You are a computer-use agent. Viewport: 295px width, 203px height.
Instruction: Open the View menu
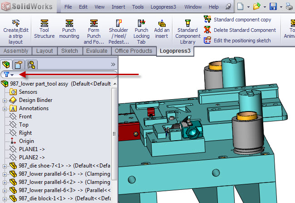[x=99, y=7]
